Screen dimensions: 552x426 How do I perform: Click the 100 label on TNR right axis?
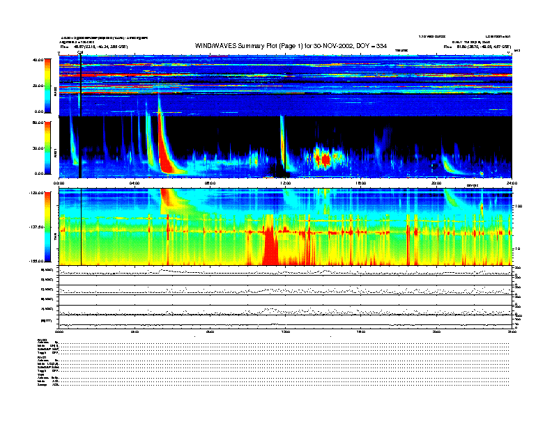pos(519,206)
